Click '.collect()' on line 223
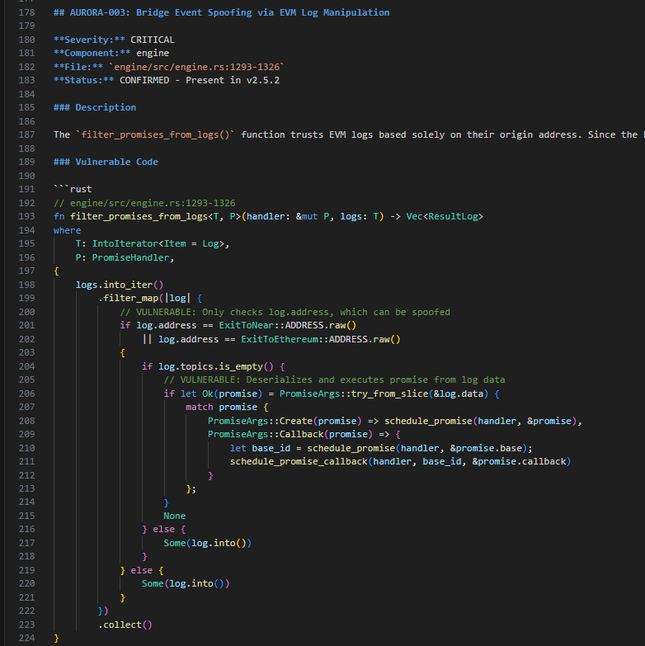The height and width of the screenshot is (646, 645). [125, 625]
